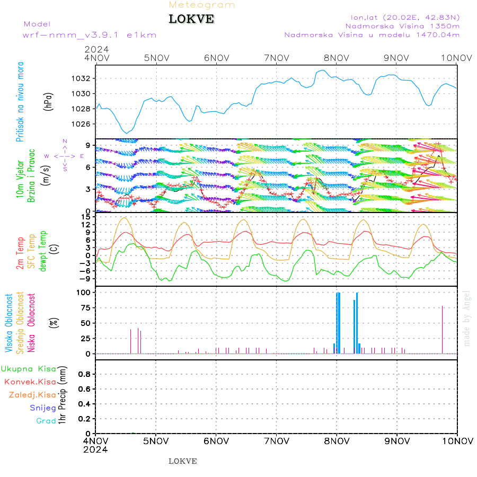The image size is (477, 477).
Task: Click the 5NOV marker on top axis
Action: [157, 58]
